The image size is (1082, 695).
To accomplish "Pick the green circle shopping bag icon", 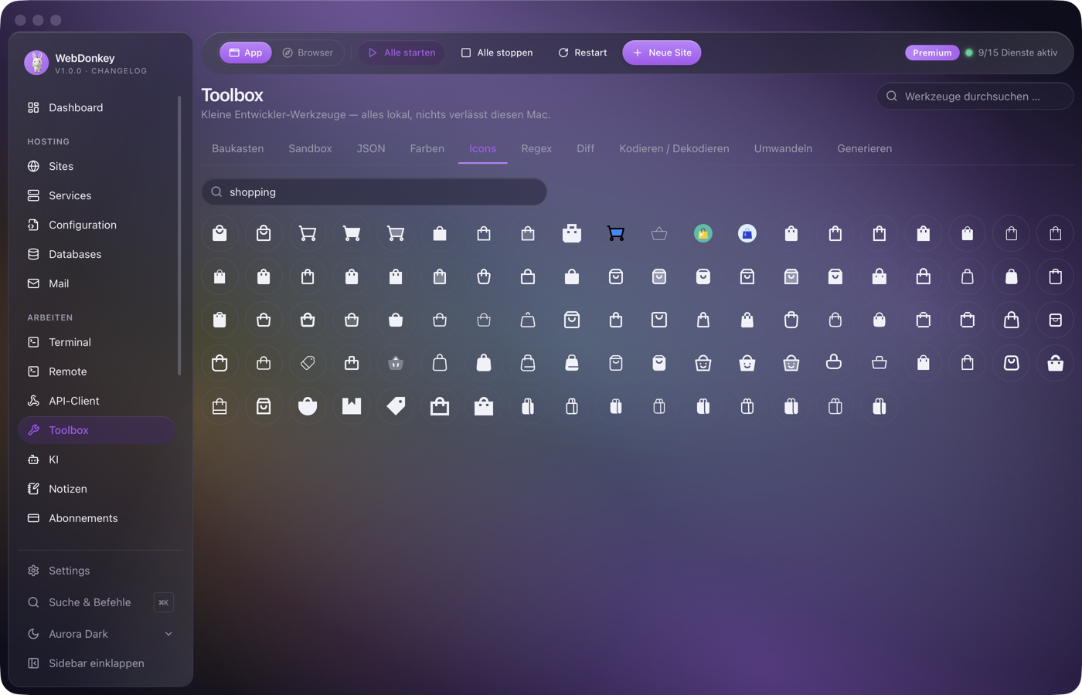I will [x=703, y=233].
